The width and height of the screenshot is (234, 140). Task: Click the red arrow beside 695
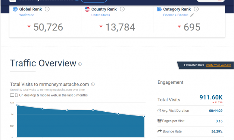click(180, 26)
